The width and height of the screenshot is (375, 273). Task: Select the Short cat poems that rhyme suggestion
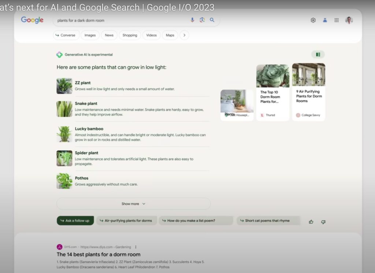268,221
